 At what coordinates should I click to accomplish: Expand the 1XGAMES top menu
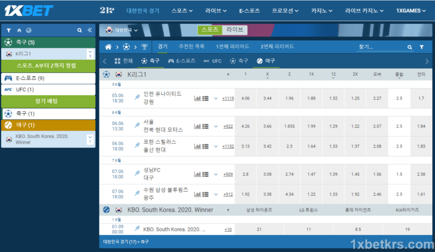point(411,11)
